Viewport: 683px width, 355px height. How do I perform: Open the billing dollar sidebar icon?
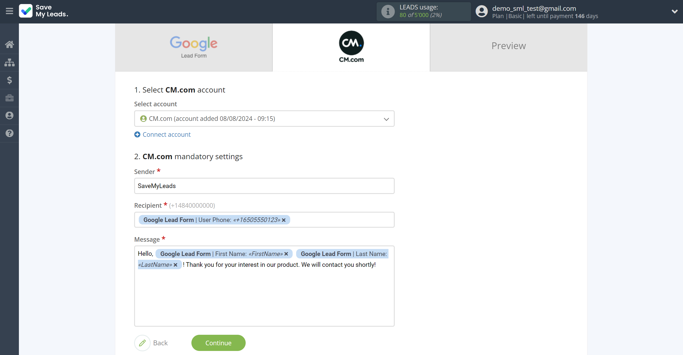(9, 80)
